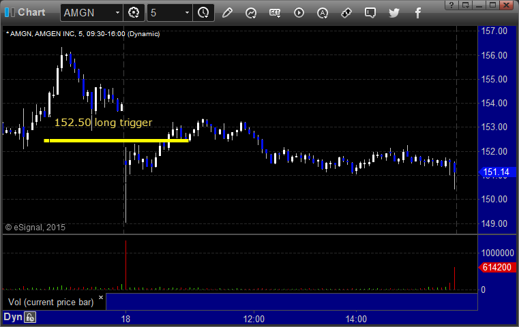Viewport: 519px width, 327px height.
Task: Select the 152.50 long trigger text annotation
Action: [103, 123]
